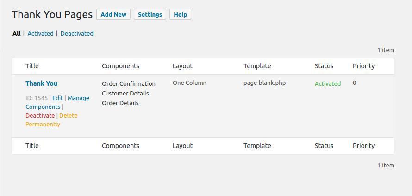Click the top Priority column header
Viewport: 412px width, 196px height.
tap(364, 66)
